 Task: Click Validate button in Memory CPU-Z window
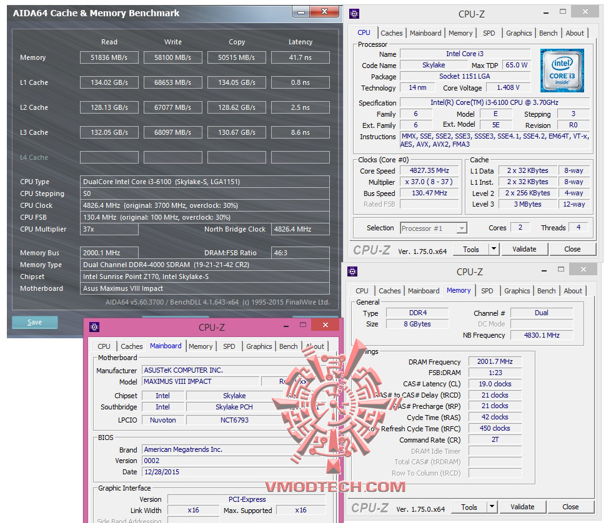coord(522,507)
